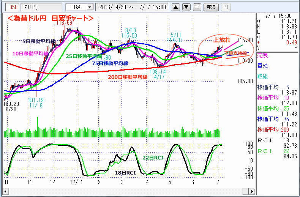Click the RCI 18 indicator label
Image resolution: width=300 pixels, height=197 pixels.
[264, 141]
